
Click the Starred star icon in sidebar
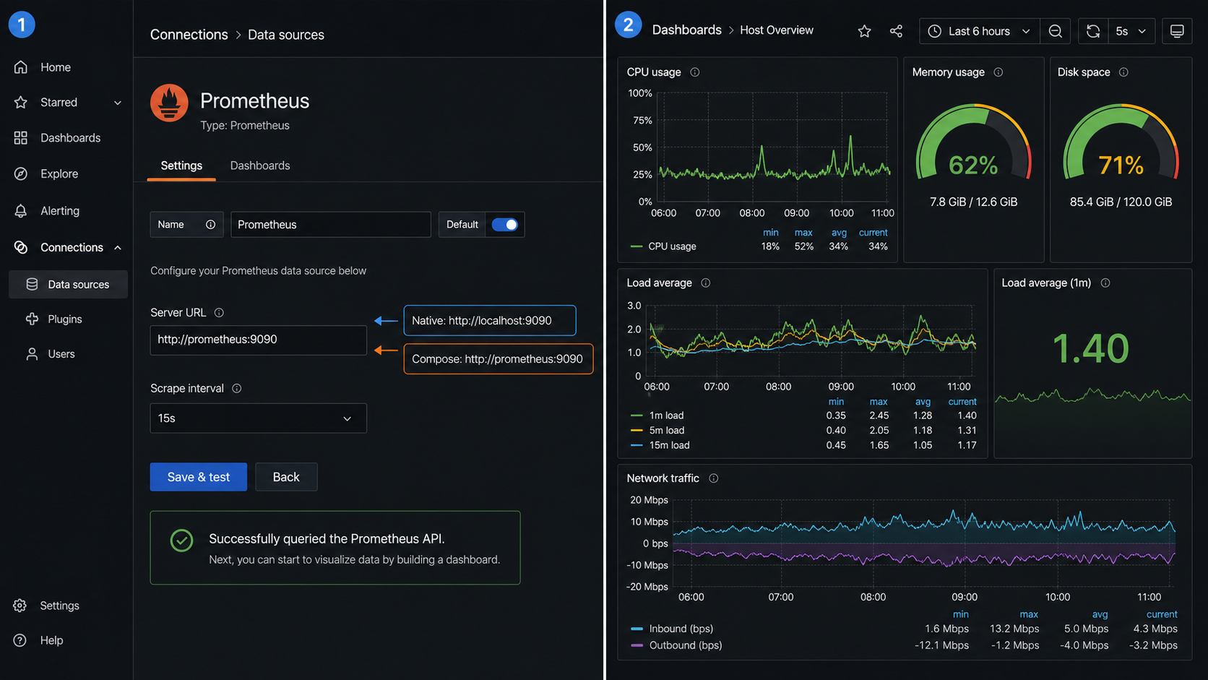21,103
